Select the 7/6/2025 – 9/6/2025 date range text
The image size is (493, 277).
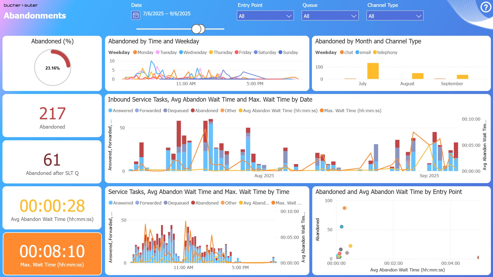click(x=167, y=14)
